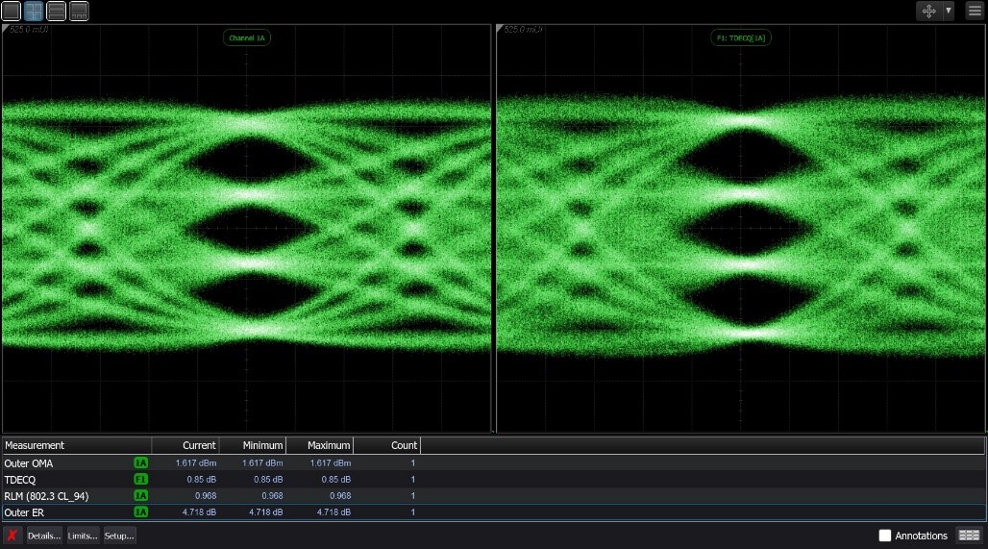Screen dimensions: 988x549
Task: Click the F1: TDECQ[1A] waveform label
Action: point(739,37)
